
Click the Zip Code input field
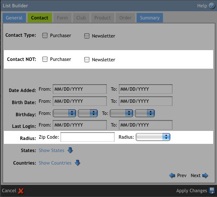point(87,137)
